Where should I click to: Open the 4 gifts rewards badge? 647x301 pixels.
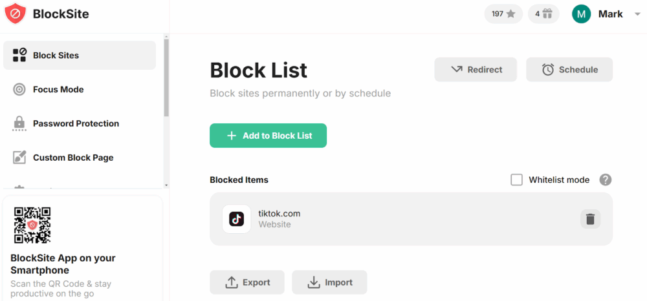[x=543, y=14]
